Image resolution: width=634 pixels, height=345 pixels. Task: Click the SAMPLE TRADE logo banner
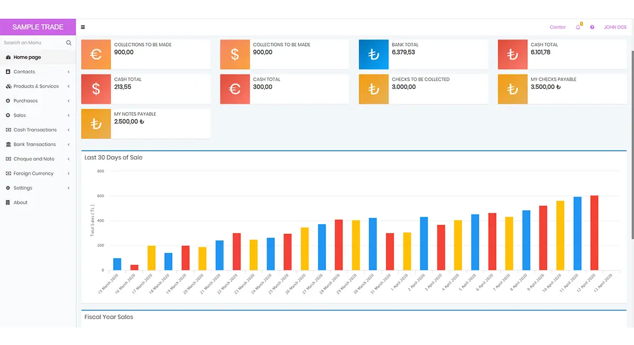pyautogui.click(x=38, y=27)
